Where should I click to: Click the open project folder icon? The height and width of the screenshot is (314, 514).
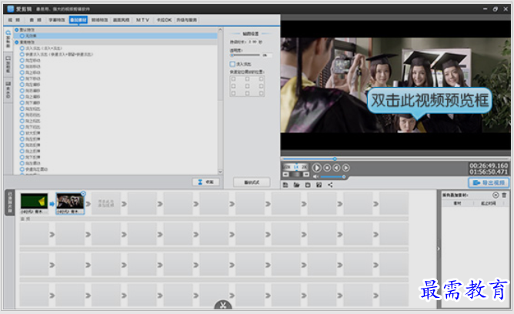coord(297,185)
